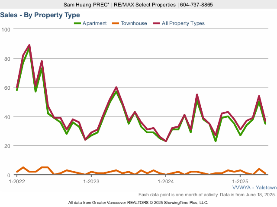Click the January 2024 low point at 23
The height and width of the screenshot is (207, 277).
(166, 141)
